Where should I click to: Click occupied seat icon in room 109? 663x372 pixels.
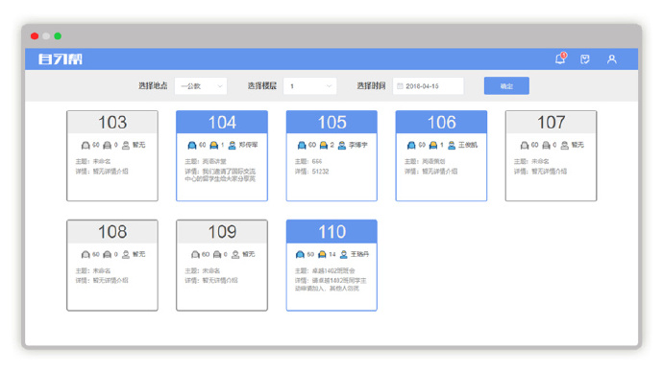pyautogui.click(x=217, y=254)
